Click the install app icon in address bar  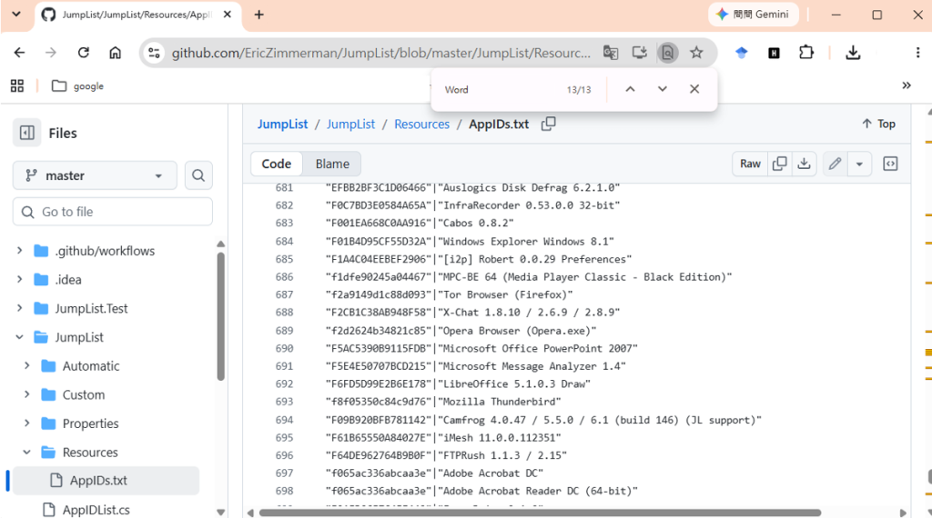tap(640, 53)
